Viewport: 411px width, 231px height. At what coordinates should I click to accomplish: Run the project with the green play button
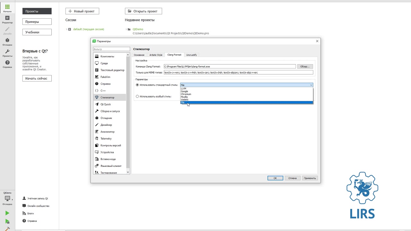pyautogui.click(x=7, y=213)
